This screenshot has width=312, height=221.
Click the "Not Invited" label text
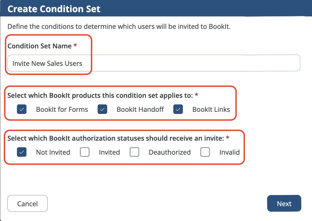(x=53, y=152)
